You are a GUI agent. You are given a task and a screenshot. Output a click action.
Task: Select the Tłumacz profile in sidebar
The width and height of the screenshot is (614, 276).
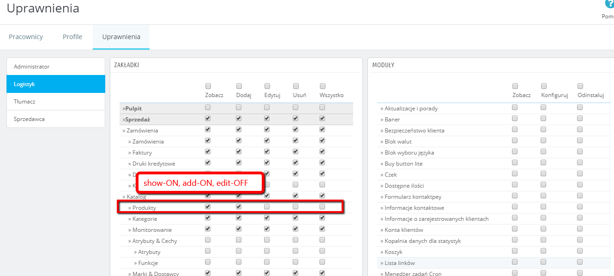point(56,102)
